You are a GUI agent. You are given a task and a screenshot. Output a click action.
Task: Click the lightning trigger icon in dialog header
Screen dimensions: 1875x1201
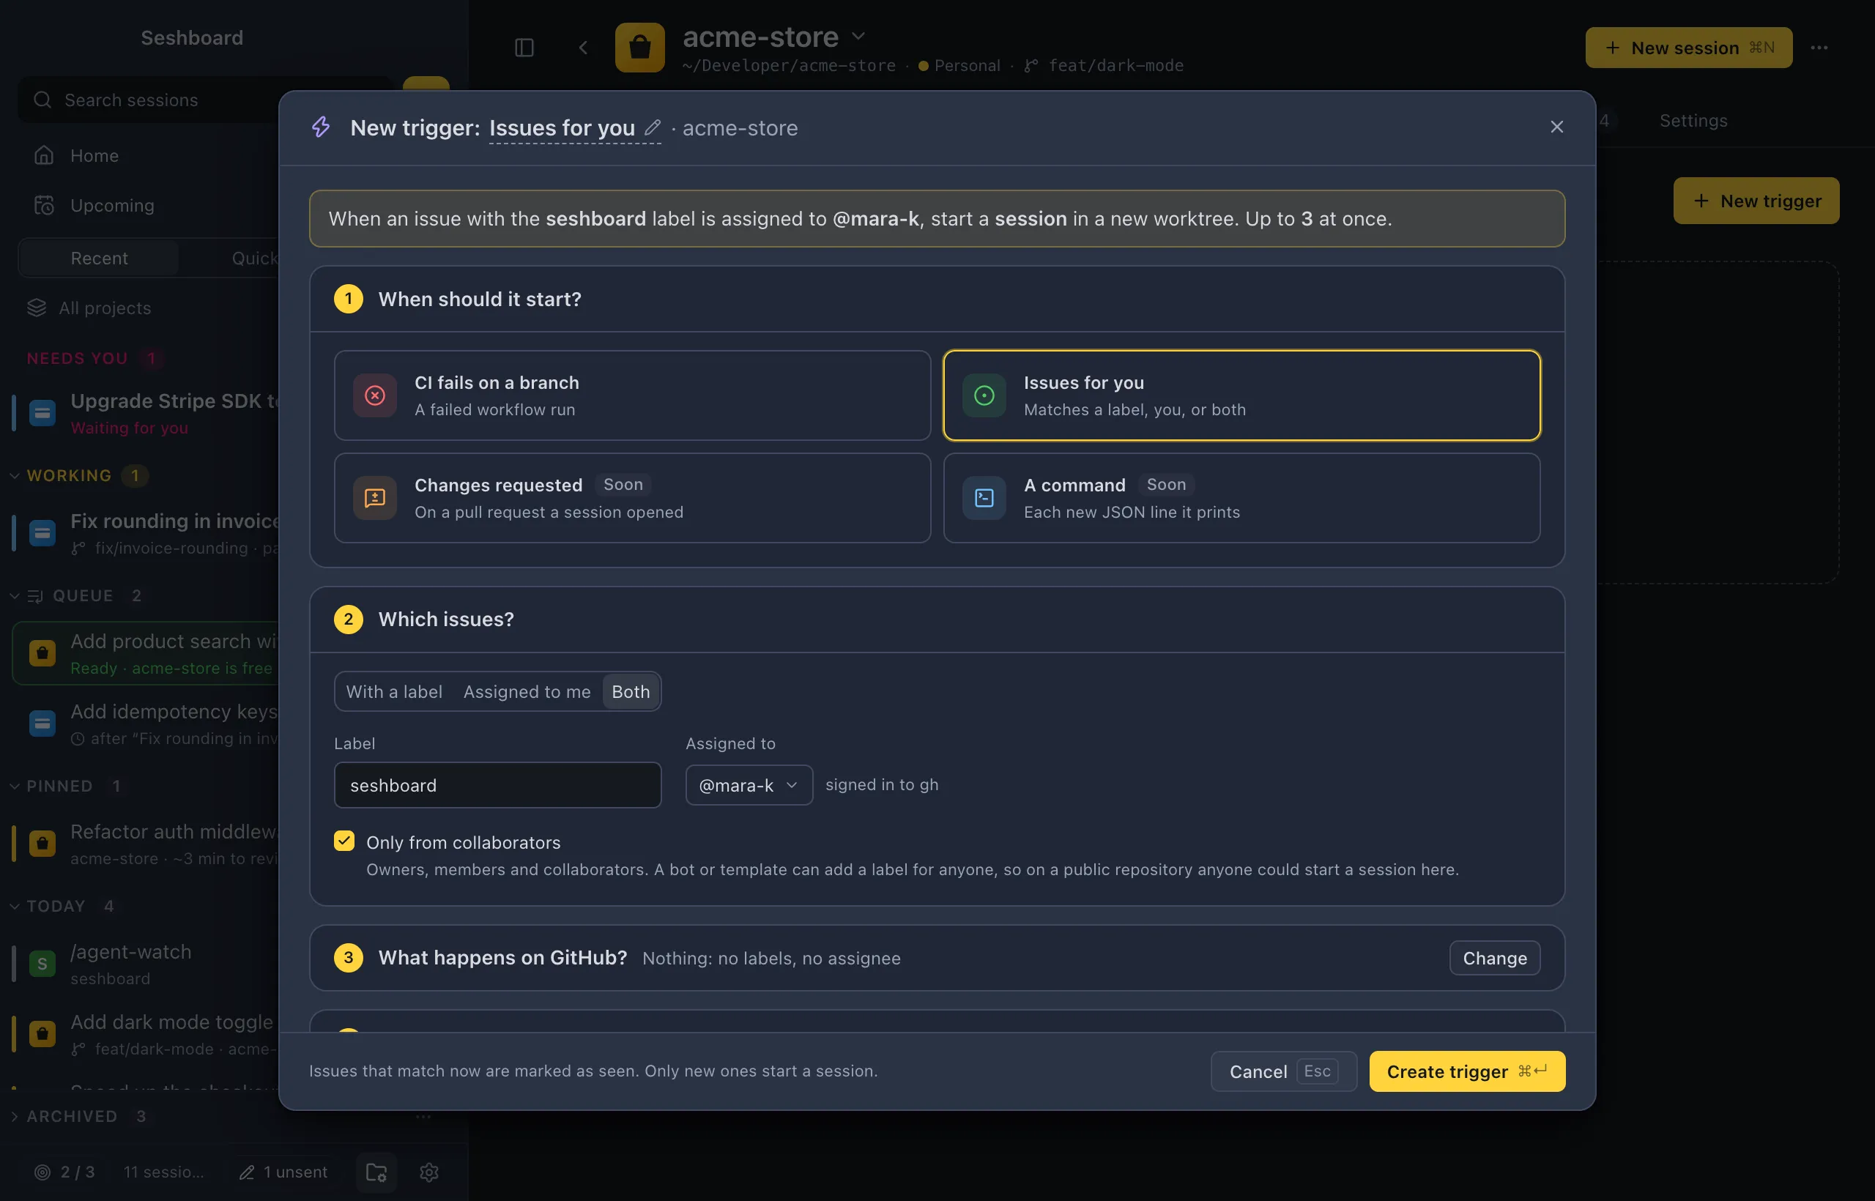click(322, 127)
